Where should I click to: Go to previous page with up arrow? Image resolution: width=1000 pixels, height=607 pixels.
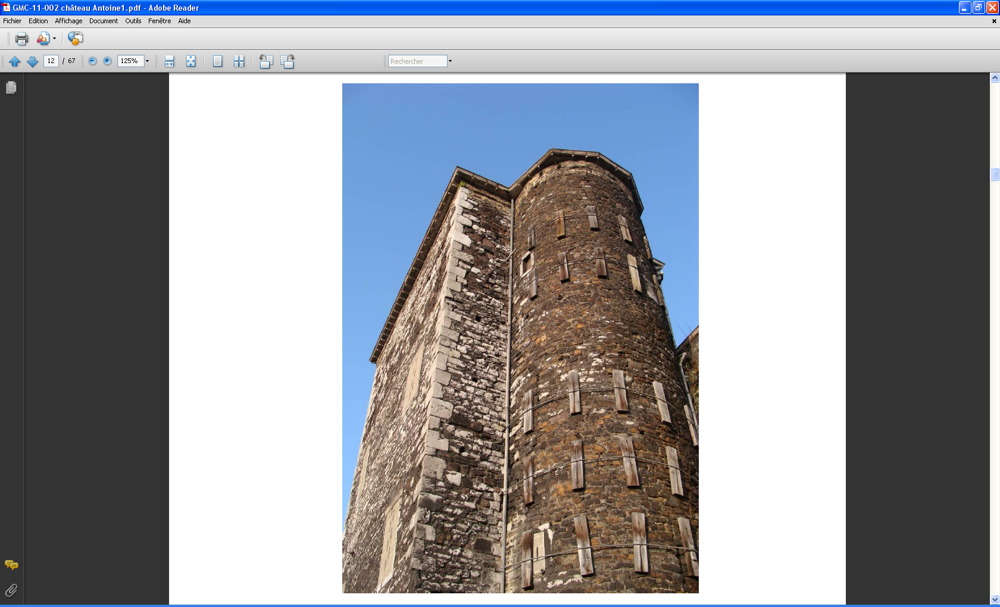coord(15,61)
